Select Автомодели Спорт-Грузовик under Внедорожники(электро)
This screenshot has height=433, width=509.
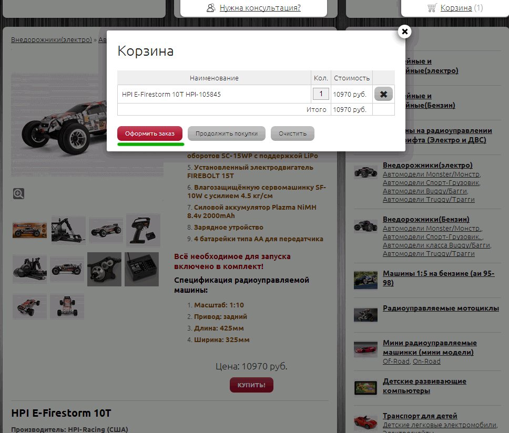pos(431,182)
